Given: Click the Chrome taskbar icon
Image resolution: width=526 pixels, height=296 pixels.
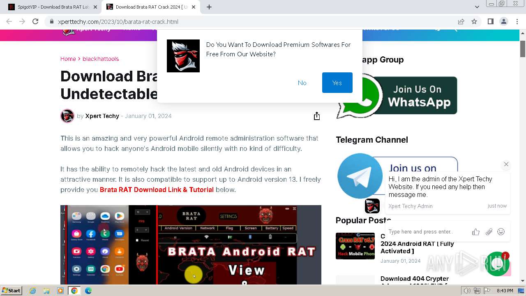Looking at the screenshot, I should pyautogui.click(x=74, y=291).
